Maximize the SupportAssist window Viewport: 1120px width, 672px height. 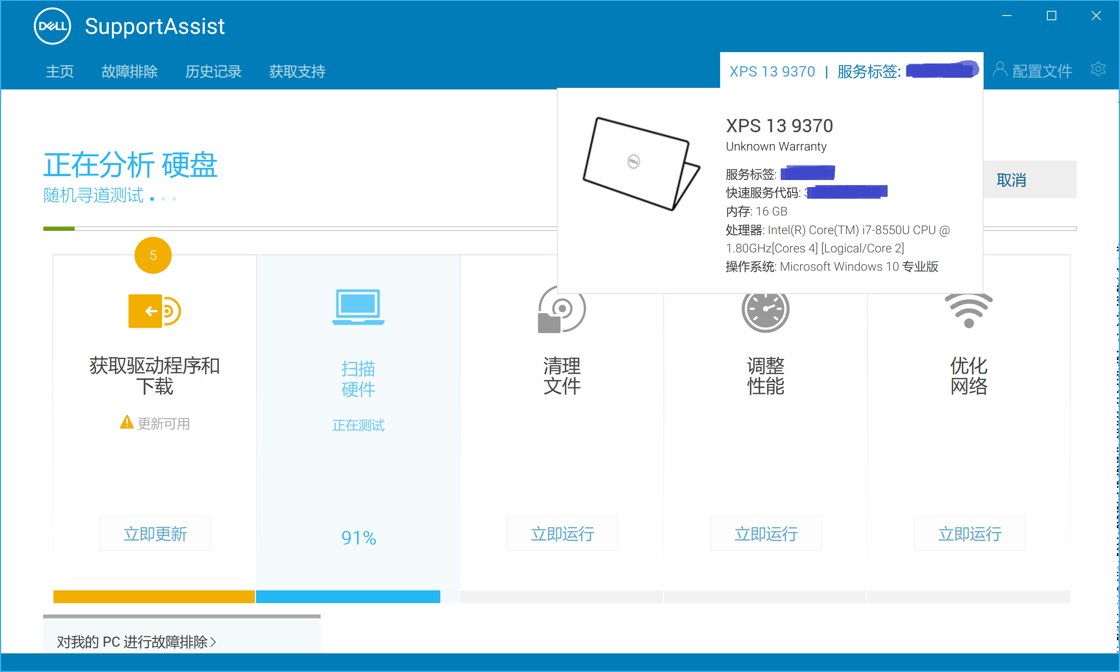[x=1051, y=16]
